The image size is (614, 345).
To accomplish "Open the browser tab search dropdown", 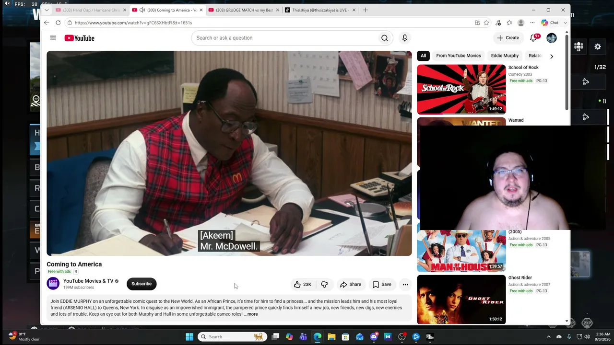I will (47, 10).
